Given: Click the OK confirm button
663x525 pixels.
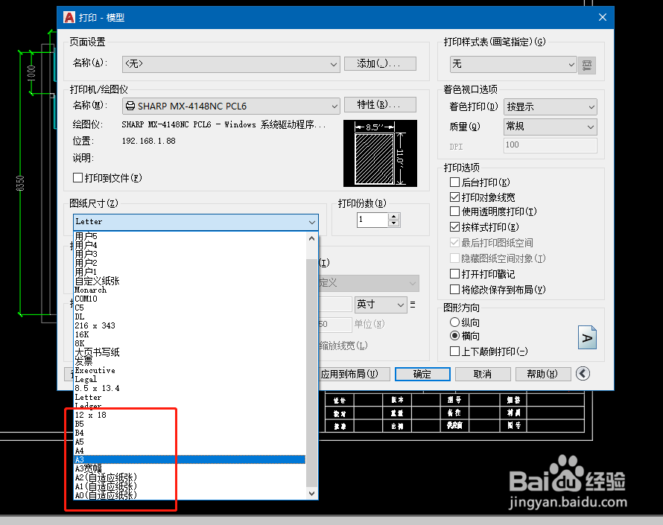Looking at the screenshot, I should (x=422, y=374).
